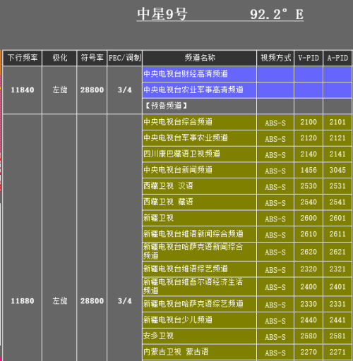Click V-PID value 2620
This screenshot has width=353, height=361.
pyautogui.click(x=309, y=252)
